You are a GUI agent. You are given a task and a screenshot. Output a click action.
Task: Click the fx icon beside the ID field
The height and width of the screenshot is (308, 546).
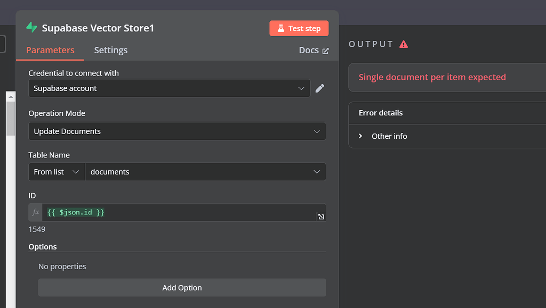click(x=35, y=212)
